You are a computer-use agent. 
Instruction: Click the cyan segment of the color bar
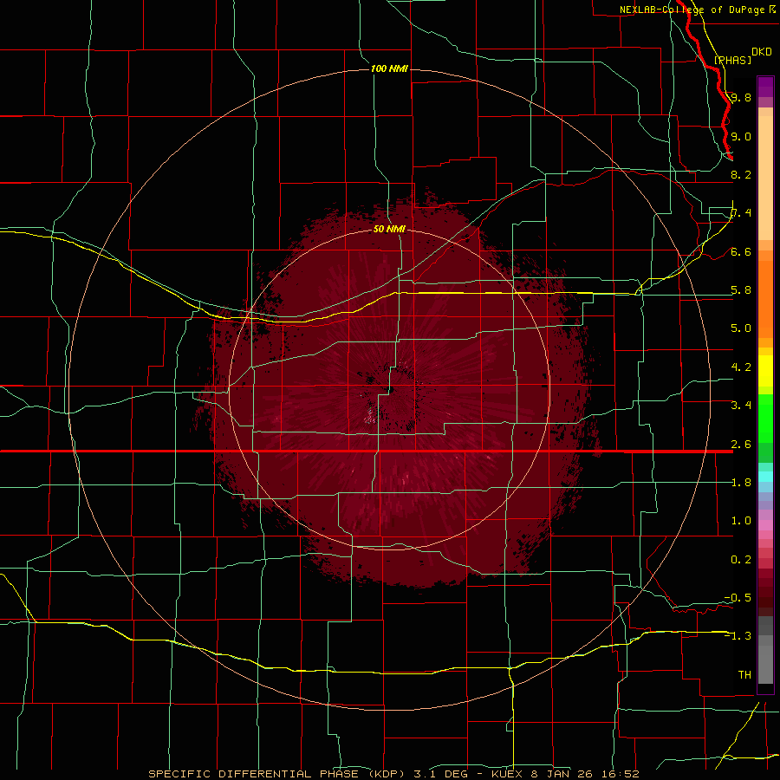click(765, 477)
